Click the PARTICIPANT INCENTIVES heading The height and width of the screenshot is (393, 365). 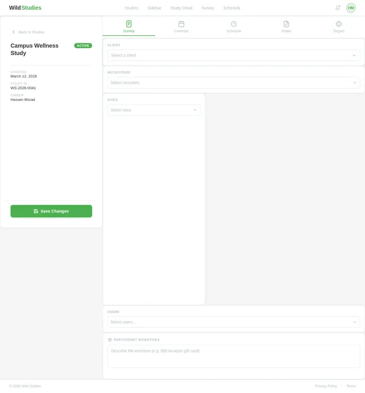pyautogui.click(x=136, y=340)
